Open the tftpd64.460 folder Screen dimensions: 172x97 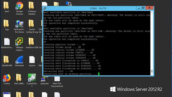(7, 61)
